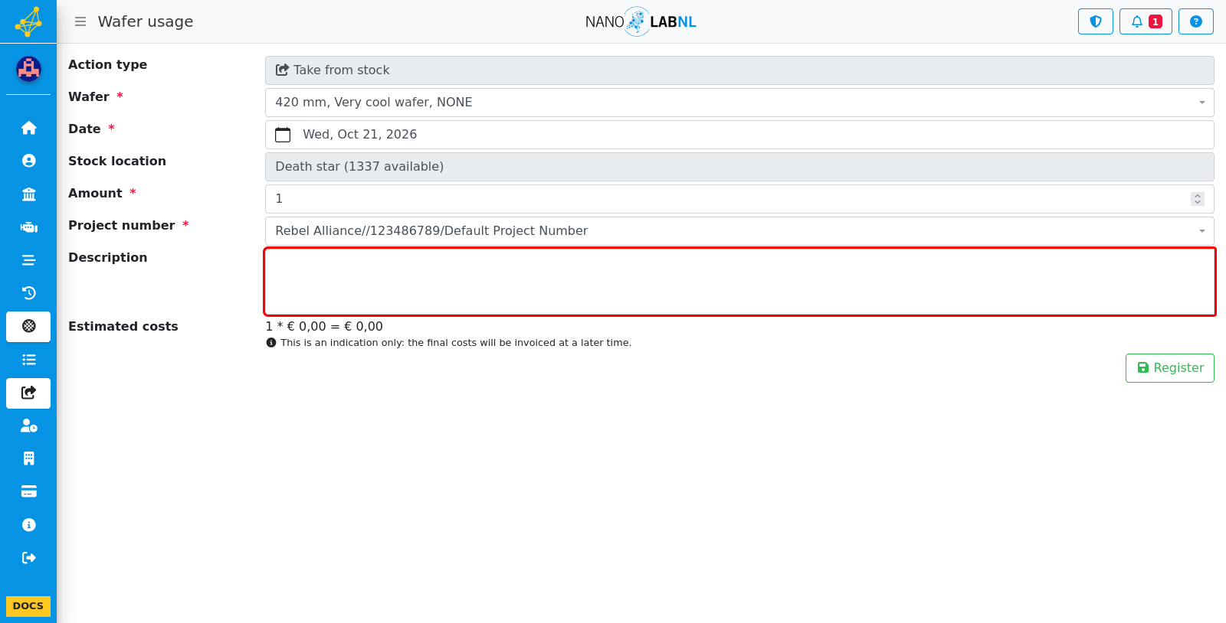1226x623 pixels.
Task: Open the institution building icon in sidebar
Action: click(28, 194)
